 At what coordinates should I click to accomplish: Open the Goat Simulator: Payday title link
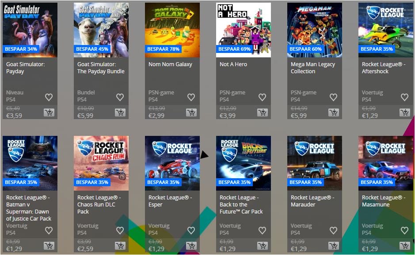[25, 67]
